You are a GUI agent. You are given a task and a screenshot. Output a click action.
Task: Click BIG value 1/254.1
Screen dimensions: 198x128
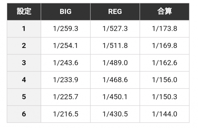(x=65, y=46)
